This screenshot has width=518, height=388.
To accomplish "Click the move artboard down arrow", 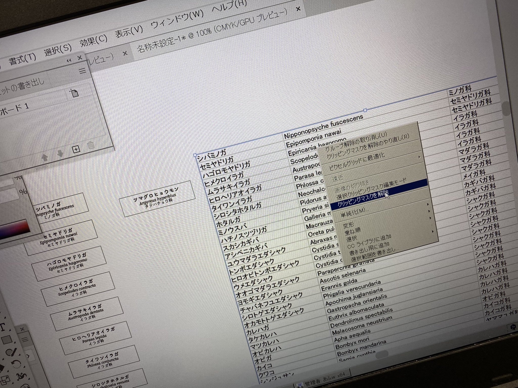I will point(60,153).
